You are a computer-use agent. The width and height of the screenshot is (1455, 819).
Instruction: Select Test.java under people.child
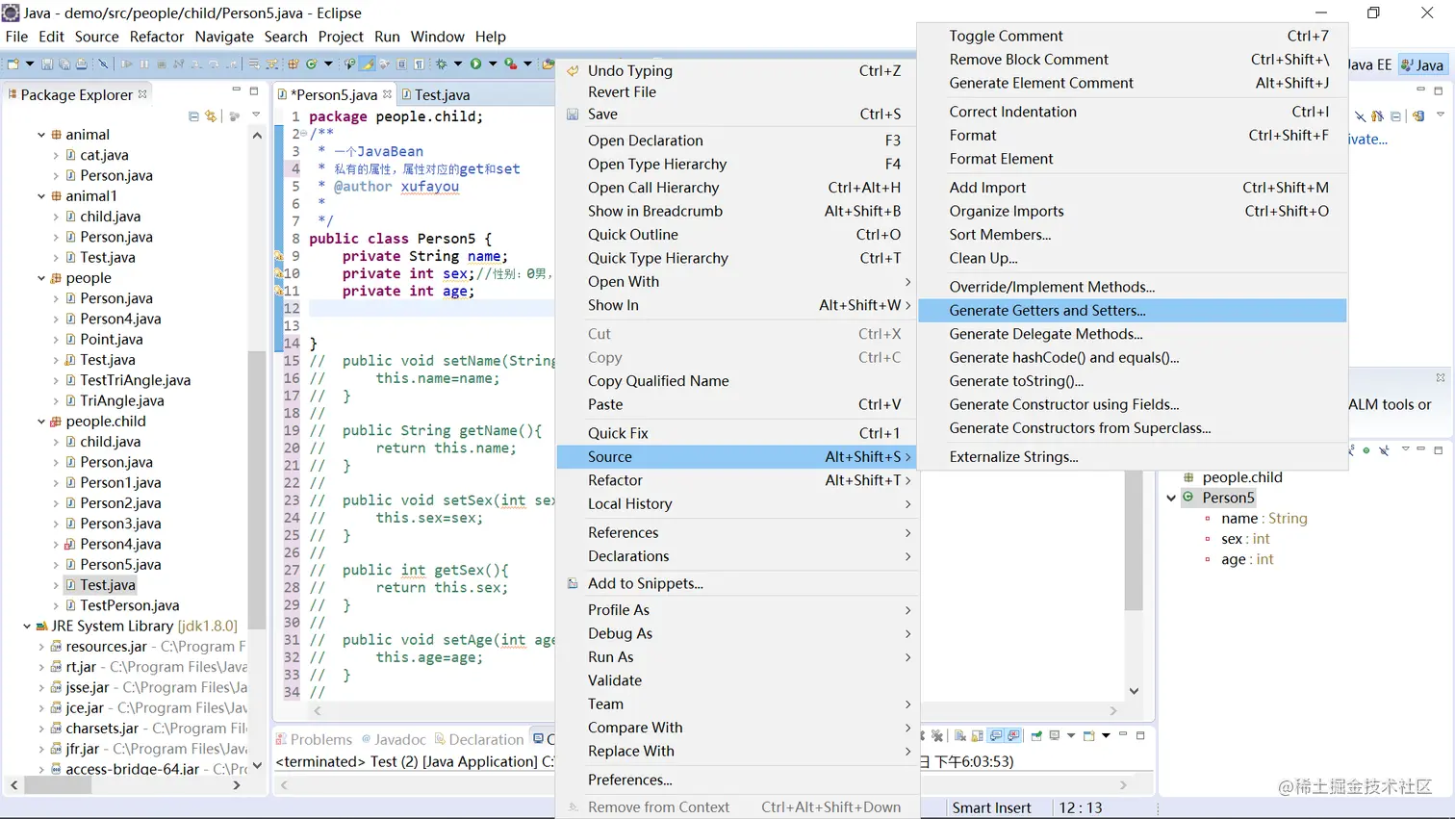pyautogui.click(x=108, y=585)
